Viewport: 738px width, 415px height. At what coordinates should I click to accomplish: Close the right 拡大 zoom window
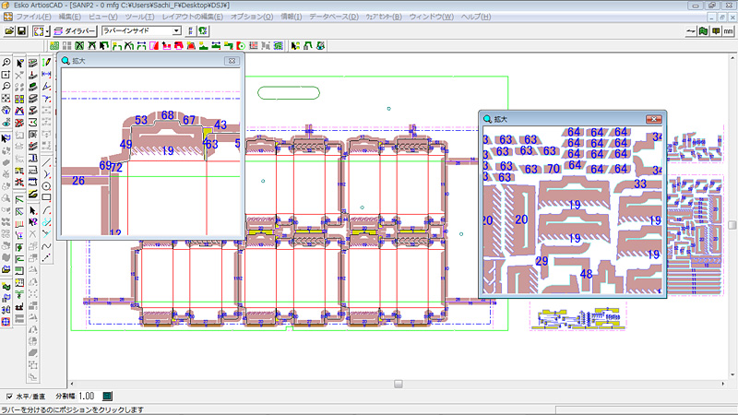653,119
